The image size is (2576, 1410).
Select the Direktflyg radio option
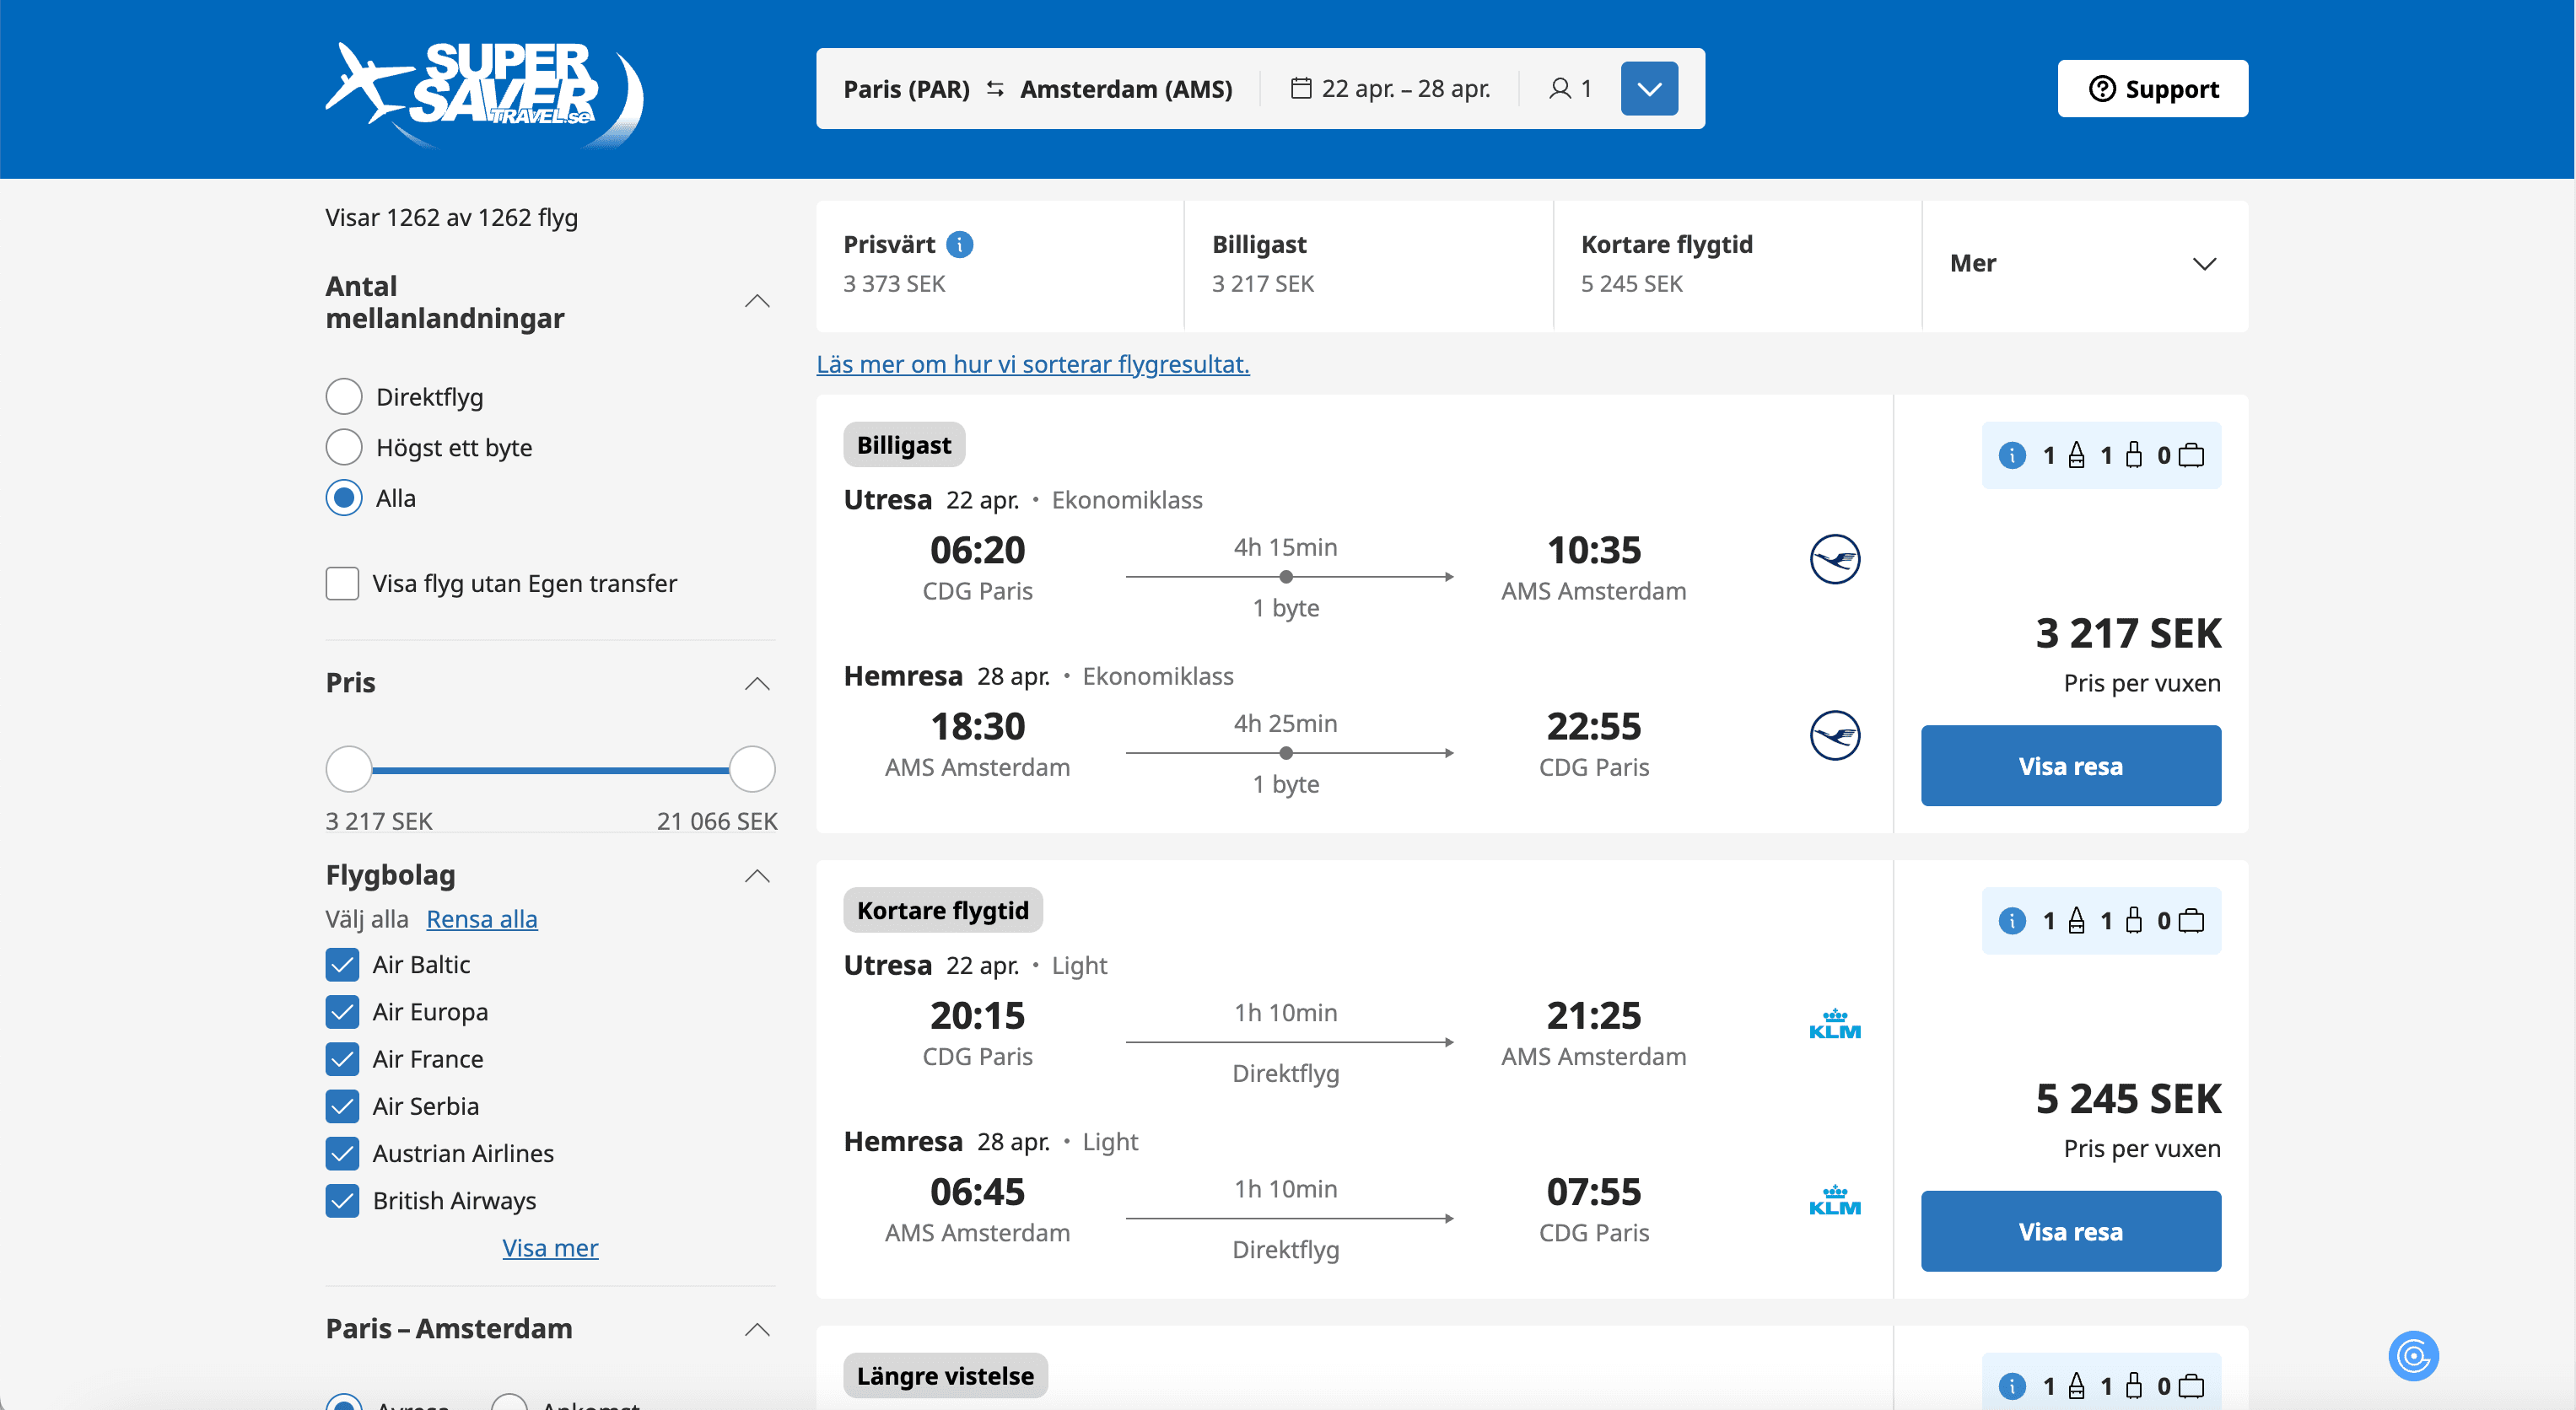(x=344, y=397)
